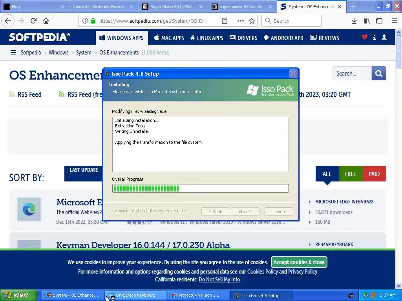
Task: Open the WINDOWS APPS section
Action: pos(122,38)
